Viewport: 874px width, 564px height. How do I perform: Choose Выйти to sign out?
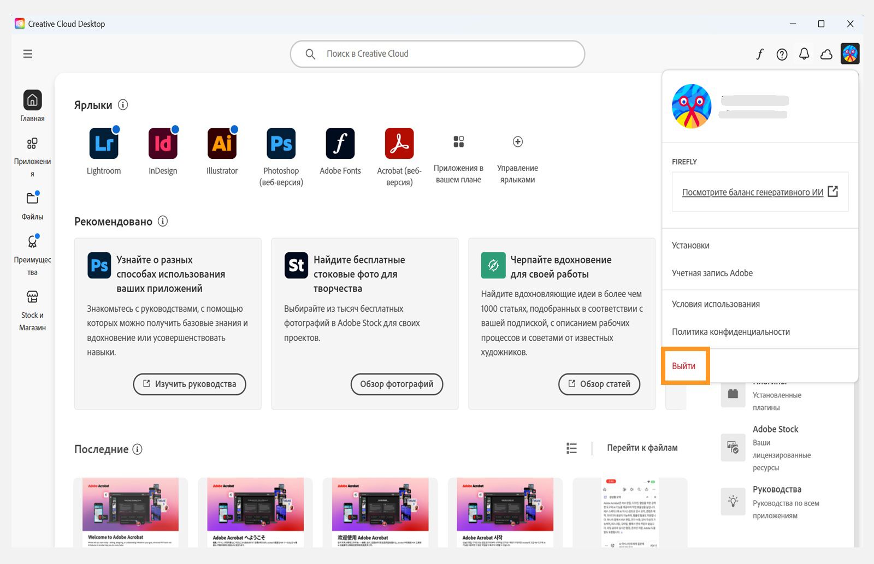pos(684,366)
